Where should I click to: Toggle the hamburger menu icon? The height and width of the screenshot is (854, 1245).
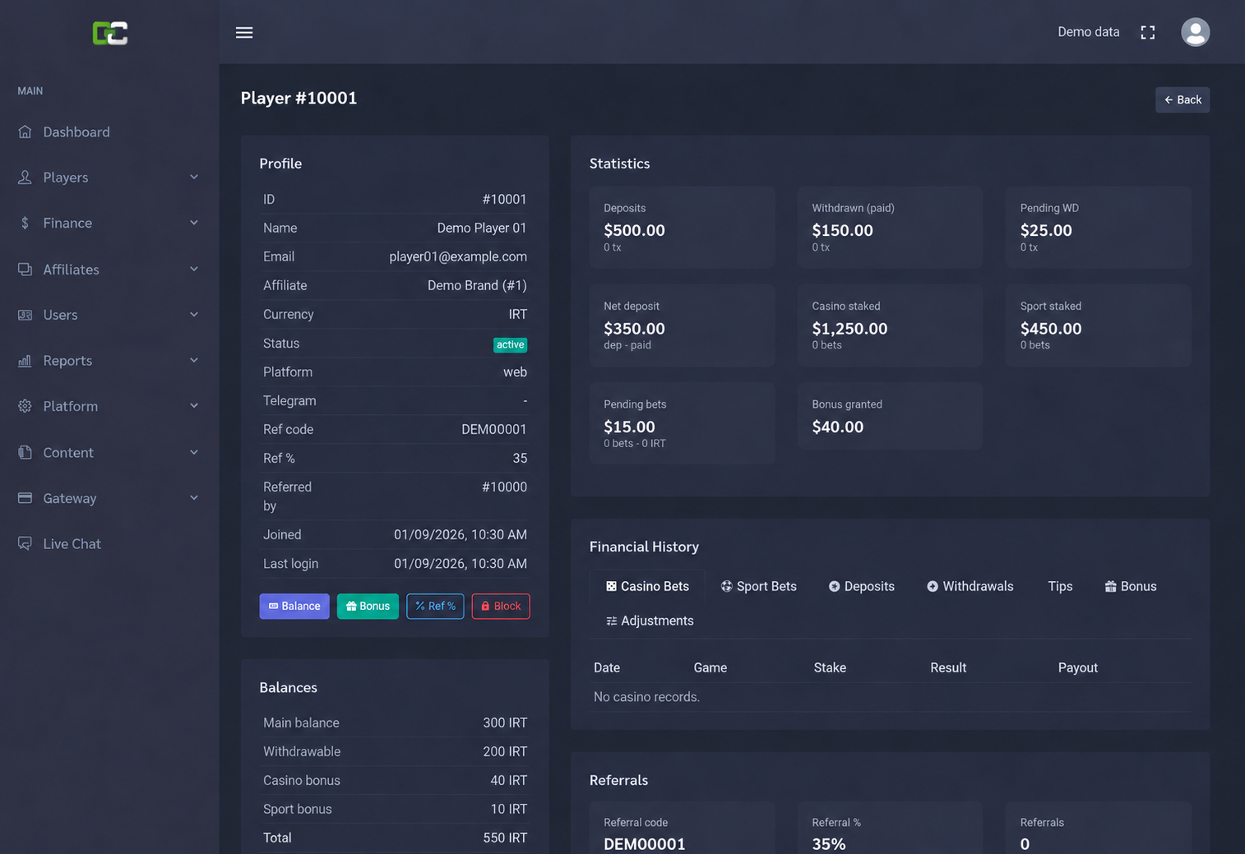coord(244,32)
